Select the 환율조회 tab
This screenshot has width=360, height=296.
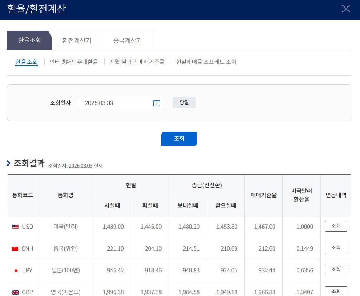pyautogui.click(x=29, y=40)
